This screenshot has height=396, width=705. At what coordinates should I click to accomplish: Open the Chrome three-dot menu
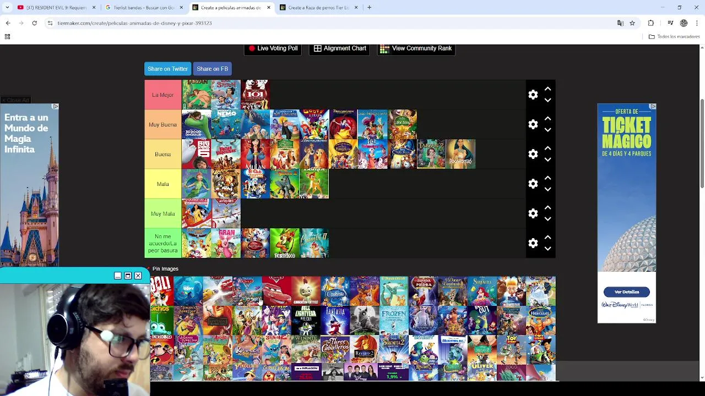[x=697, y=23]
